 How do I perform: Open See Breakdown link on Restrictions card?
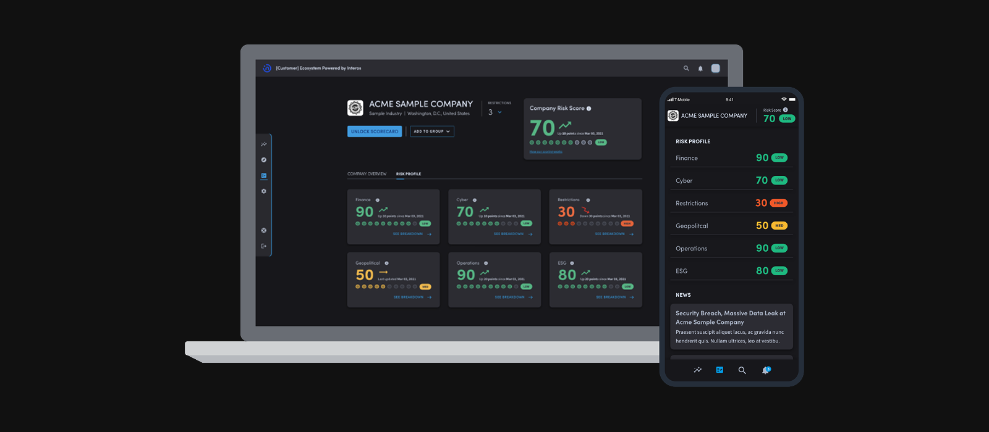point(614,235)
